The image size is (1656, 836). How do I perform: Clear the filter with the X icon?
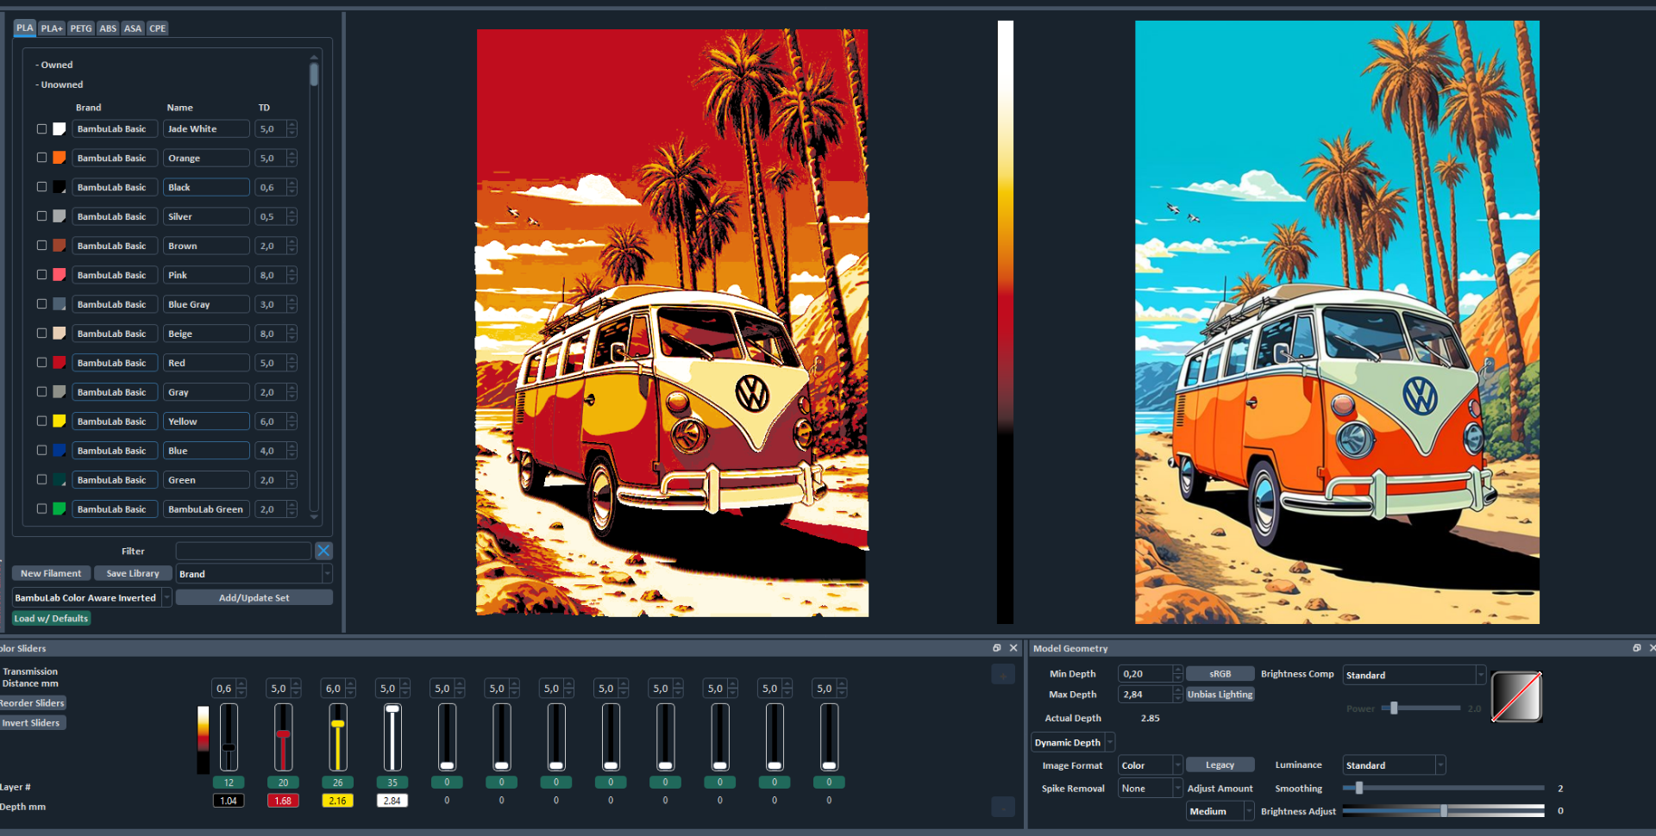point(323,551)
